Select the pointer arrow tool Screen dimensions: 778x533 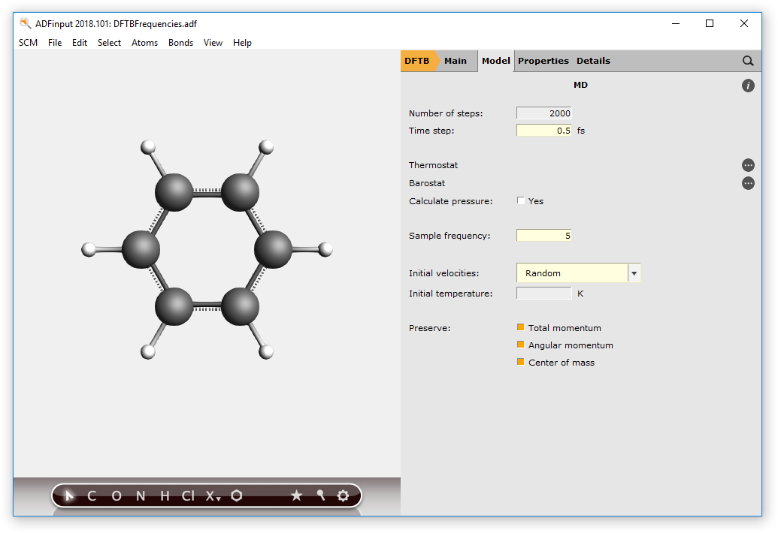(x=69, y=495)
